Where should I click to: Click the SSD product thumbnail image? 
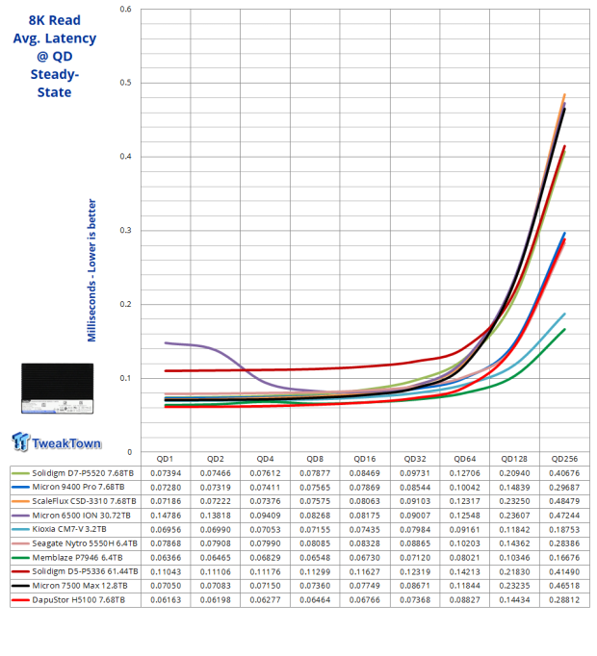point(58,389)
